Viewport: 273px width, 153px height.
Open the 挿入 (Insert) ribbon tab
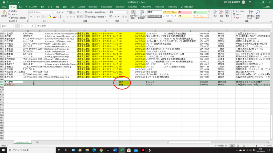(x=20, y=6)
